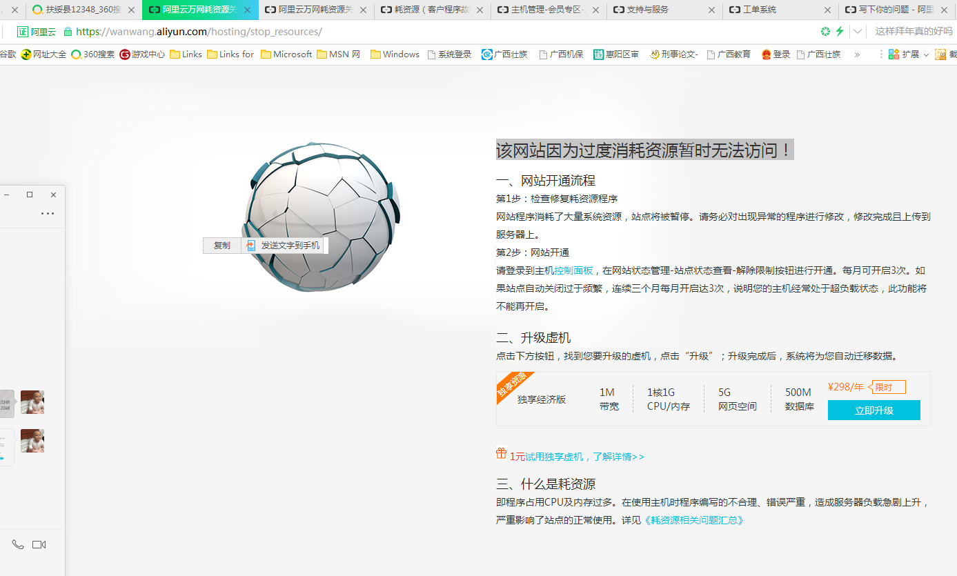Switch to the 扶绥县12348_360搜 tab

click(83, 10)
